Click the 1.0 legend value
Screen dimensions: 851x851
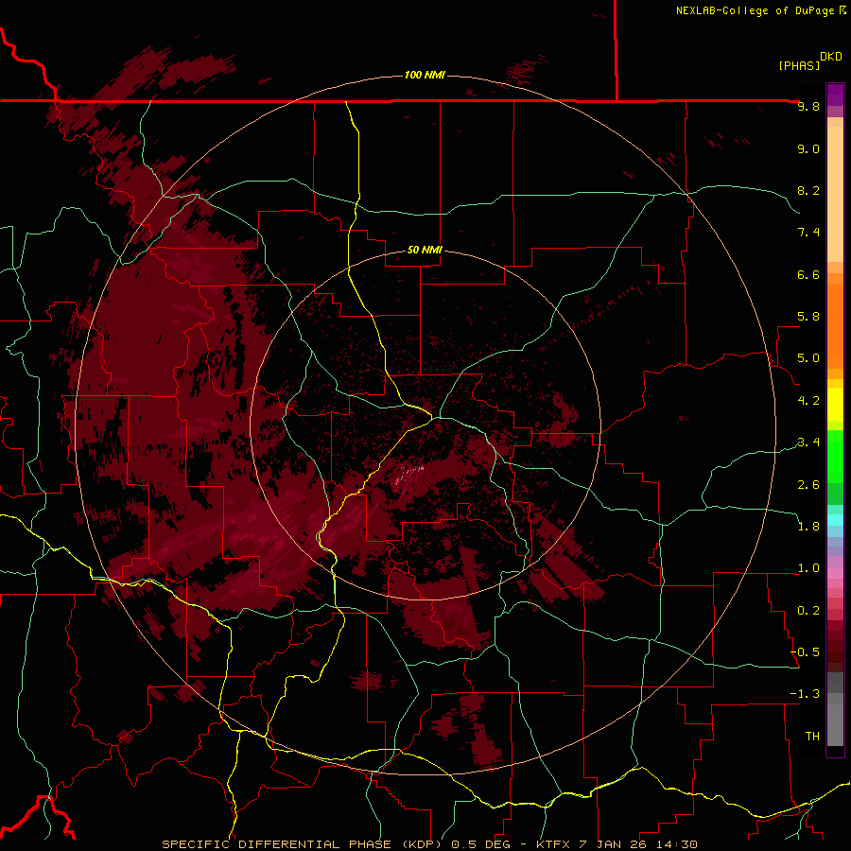808,568
